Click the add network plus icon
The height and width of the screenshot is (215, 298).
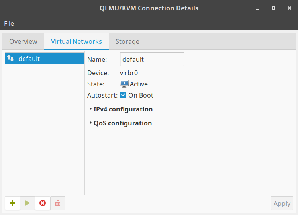pos(12,203)
